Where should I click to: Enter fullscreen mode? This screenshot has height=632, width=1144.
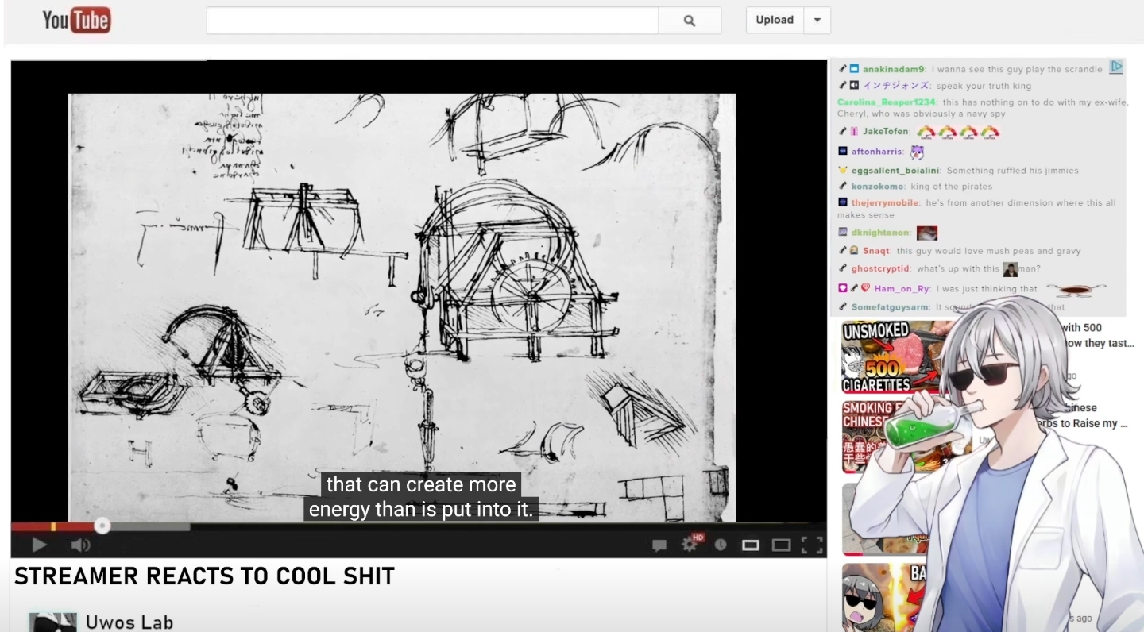point(812,545)
